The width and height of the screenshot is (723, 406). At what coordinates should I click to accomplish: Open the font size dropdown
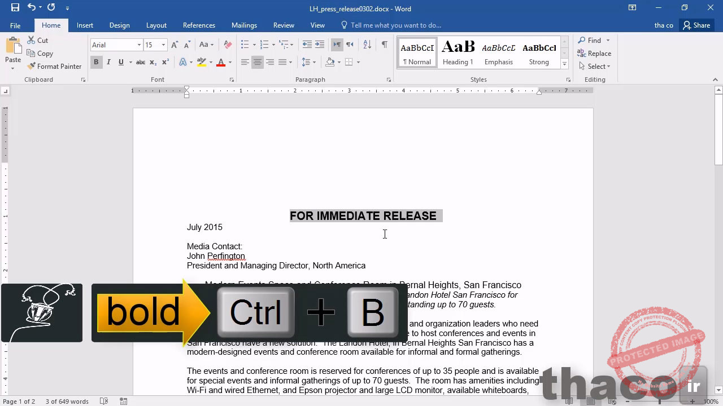[x=163, y=45]
